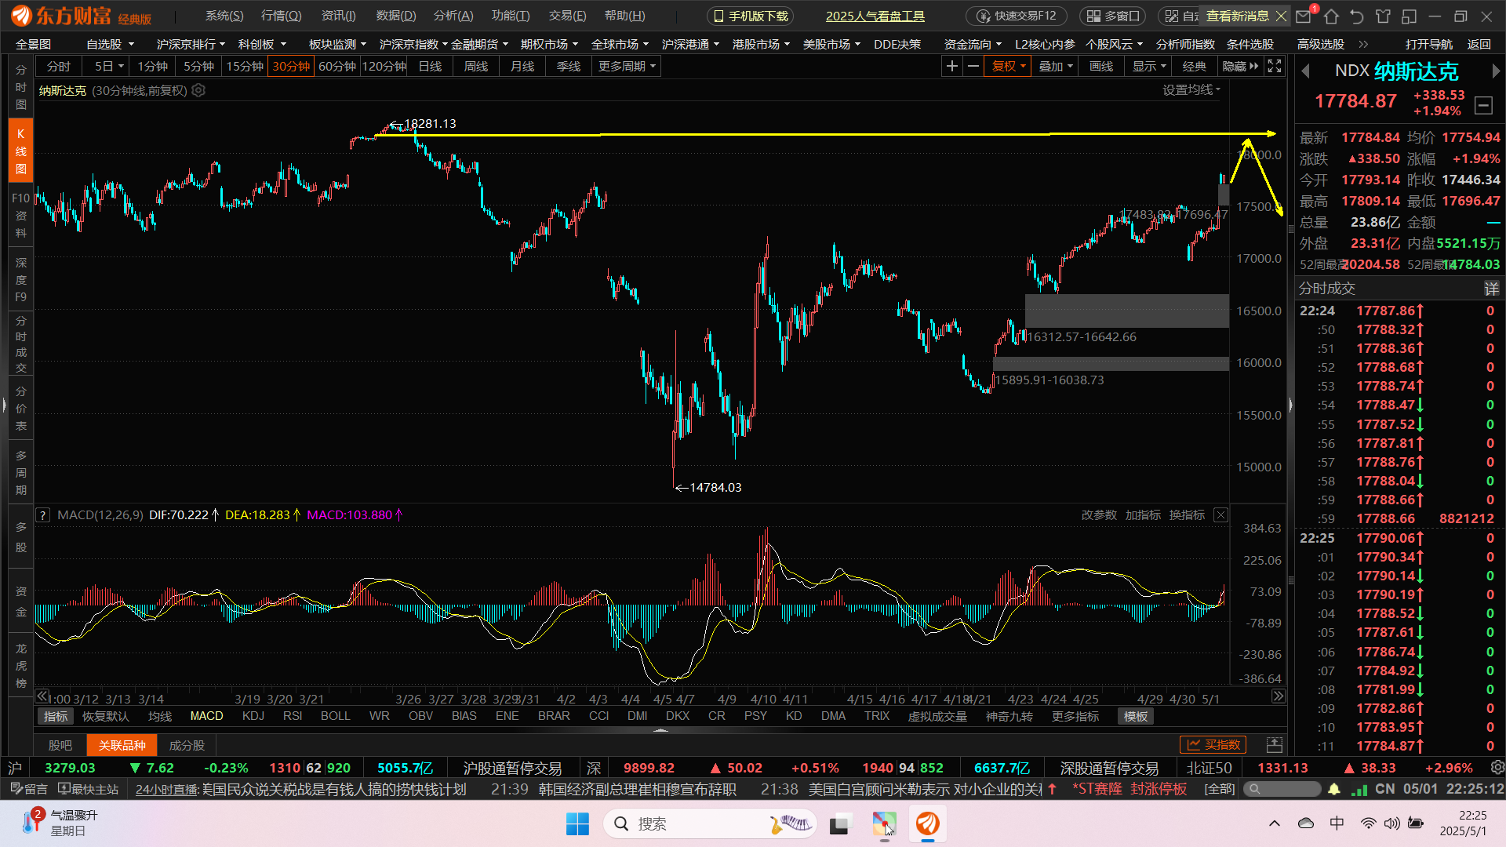
Task: Open the 叠加 overlay dropdown
Action: (1055, 66)
